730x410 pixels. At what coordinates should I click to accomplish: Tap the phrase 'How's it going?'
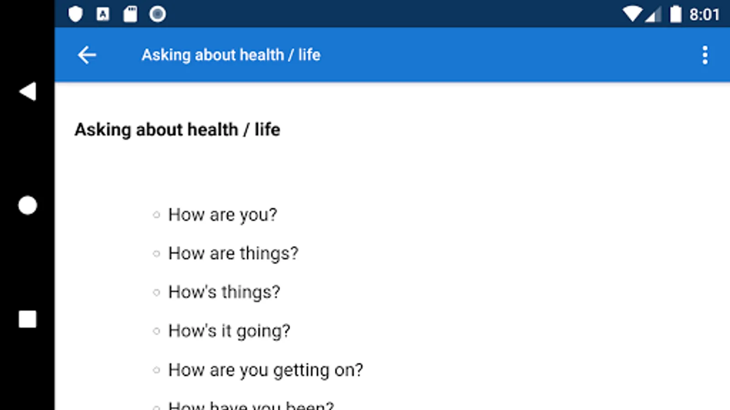[229, 331]
